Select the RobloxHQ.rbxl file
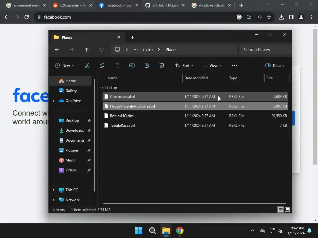 point(195,116)
